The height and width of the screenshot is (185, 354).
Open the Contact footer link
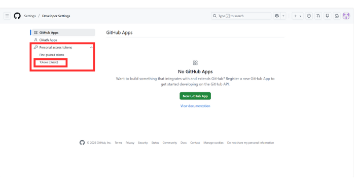195,143
